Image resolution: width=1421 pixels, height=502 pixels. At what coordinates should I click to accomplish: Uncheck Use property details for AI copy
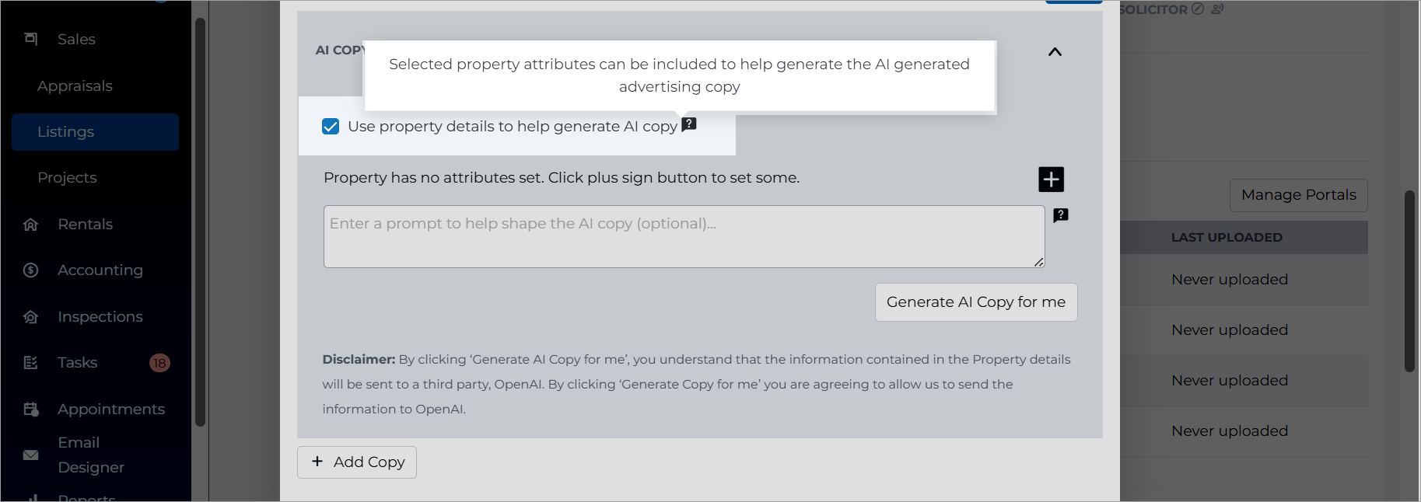click(331, 127)
